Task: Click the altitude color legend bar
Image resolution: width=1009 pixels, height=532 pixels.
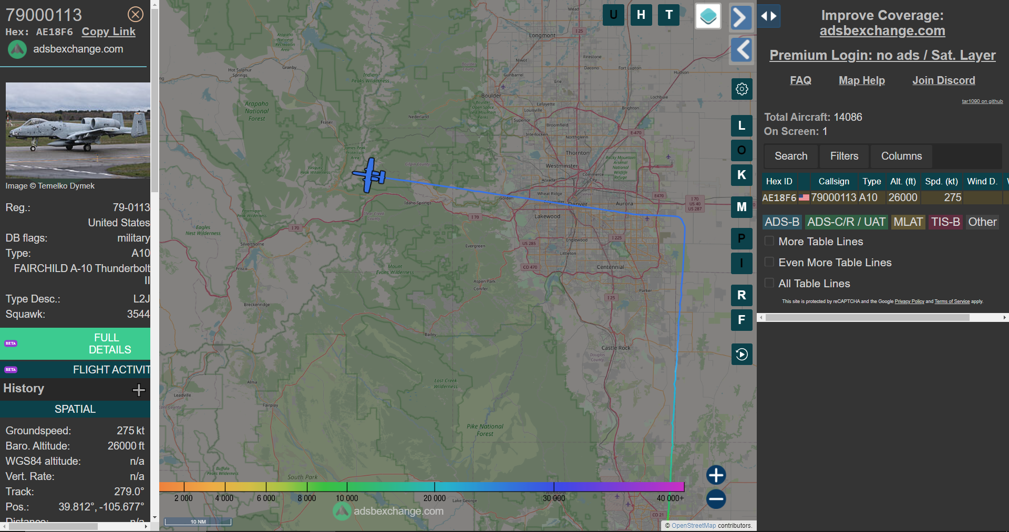Action: pyautogui.click(x=421, y=487)
